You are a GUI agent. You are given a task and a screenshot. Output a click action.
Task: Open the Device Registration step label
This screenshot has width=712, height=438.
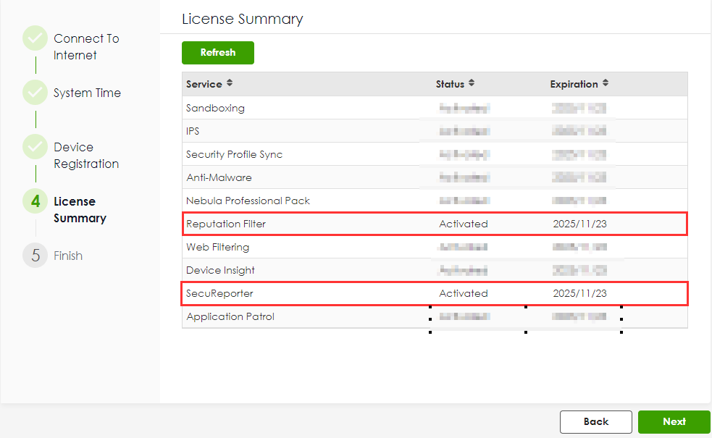85,156
